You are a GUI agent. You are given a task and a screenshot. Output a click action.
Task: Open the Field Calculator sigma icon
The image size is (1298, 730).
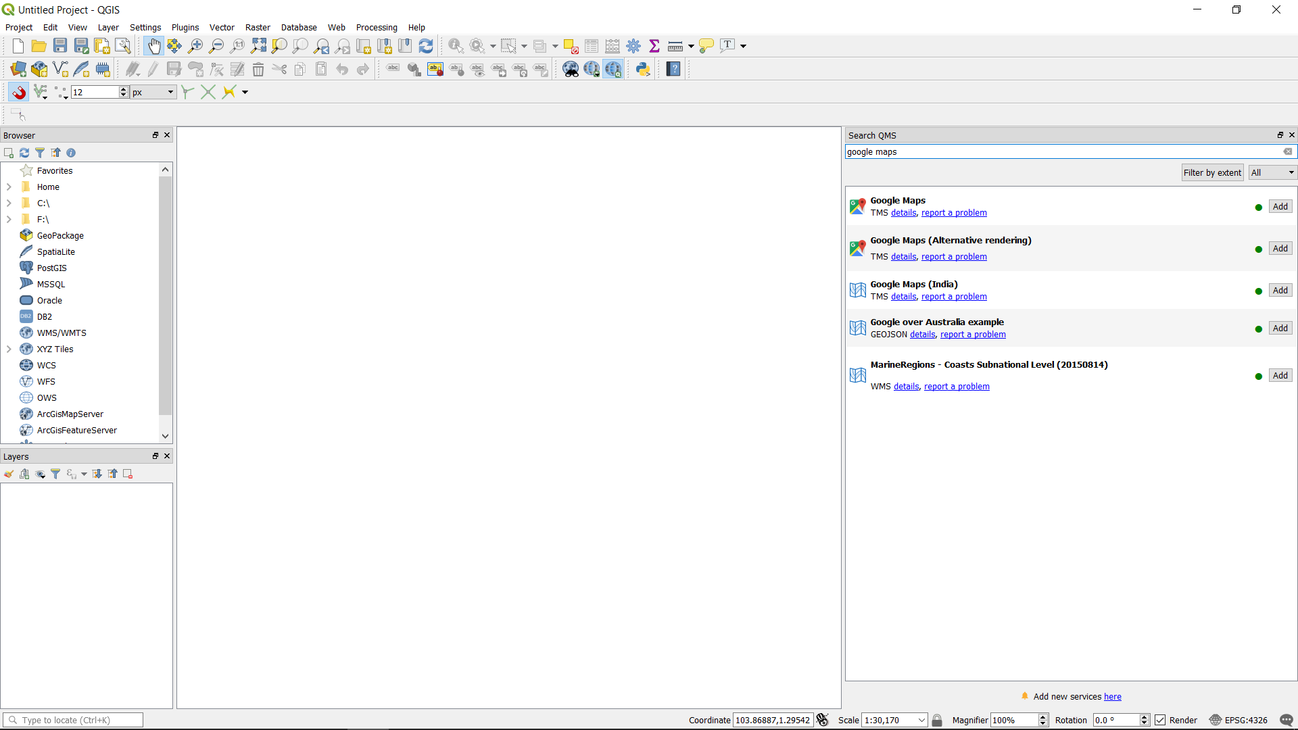[x=654, y=46]
